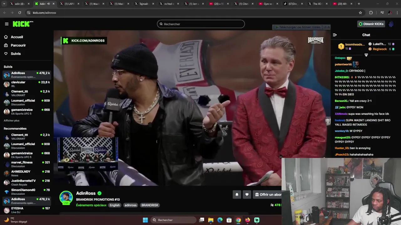Image resolution: width=401 pixels, height=225 pixels.
Task: Open Microsoft Edge from taskbar
Action: coord(220,220)
